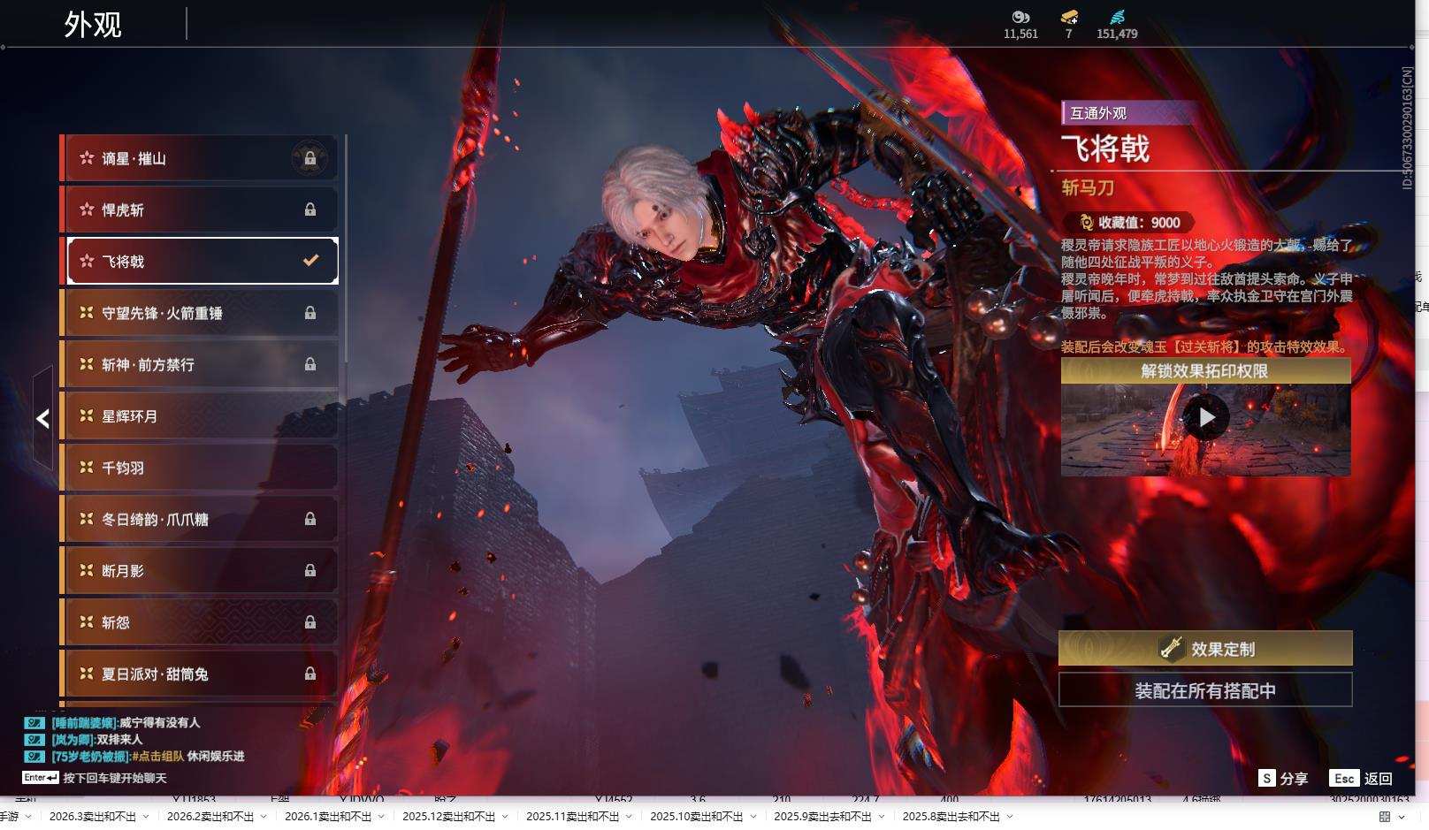Click the lock icon on 断月影

[310, 571]
